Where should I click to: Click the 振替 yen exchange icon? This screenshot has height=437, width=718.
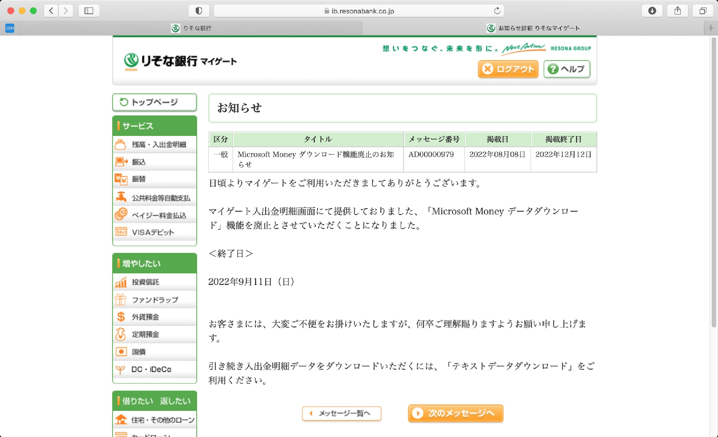[x=121, y=179]
